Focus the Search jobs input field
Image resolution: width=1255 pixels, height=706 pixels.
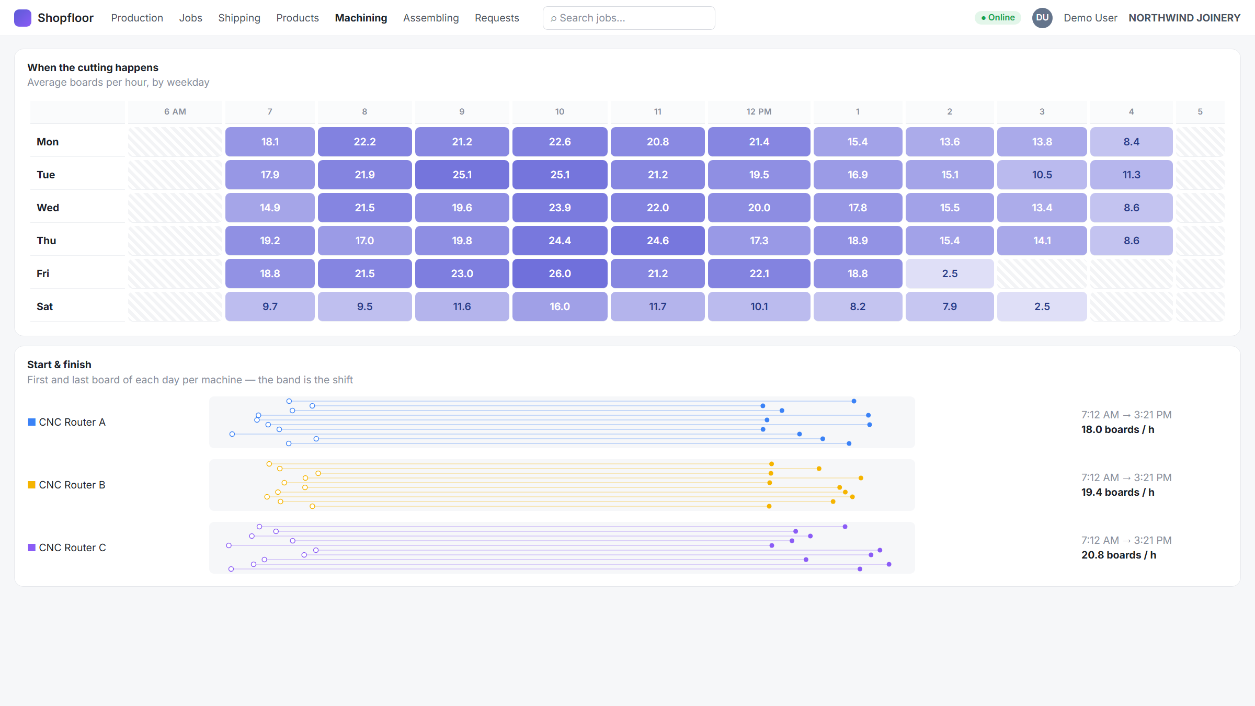[629, 18]
